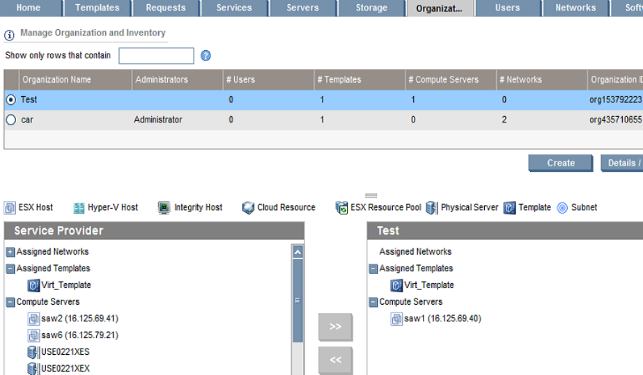643x375 pixels.
Task: Click the Service Provider panel scrollbar thumb
Action: [298, 301]
